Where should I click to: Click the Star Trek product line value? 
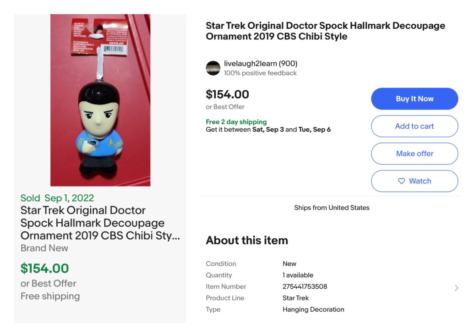pos(295,298)
